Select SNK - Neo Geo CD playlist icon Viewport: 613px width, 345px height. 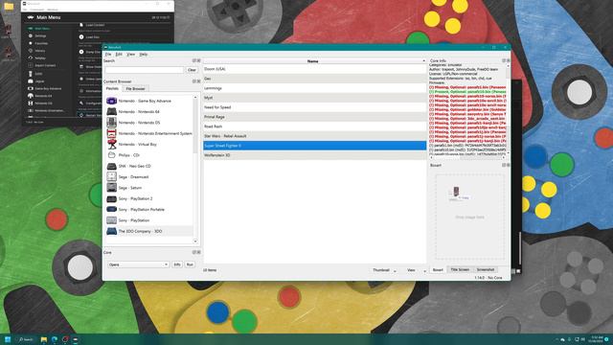(x=111, y=166)
